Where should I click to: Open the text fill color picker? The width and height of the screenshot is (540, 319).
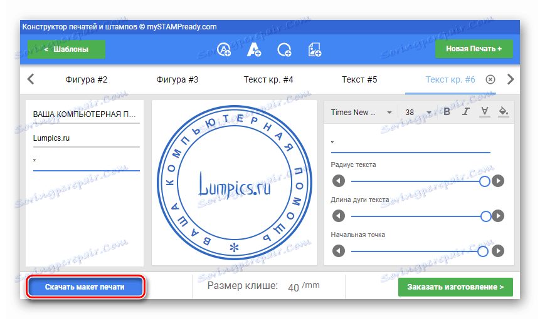[x=504, y=111]
